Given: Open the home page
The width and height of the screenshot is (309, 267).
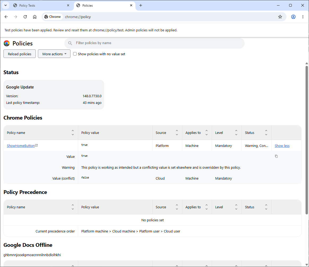Looking at the screenshot, I should (x=35, y=17).
